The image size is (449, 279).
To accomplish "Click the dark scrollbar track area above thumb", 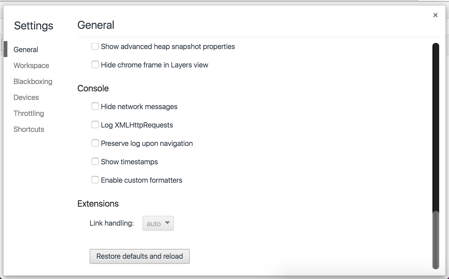I will (x=435, y=127).
